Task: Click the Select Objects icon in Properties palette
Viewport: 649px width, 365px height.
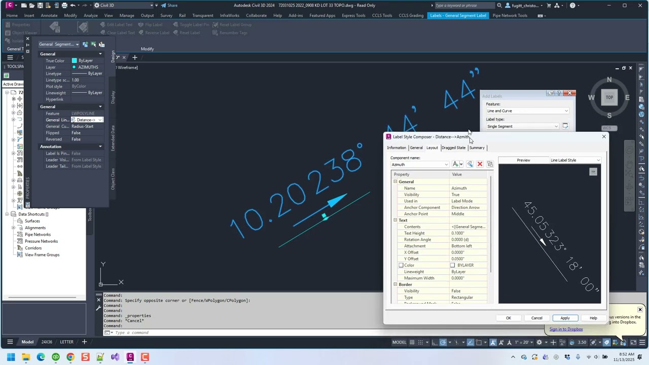Action: click(x=93, y=44)
